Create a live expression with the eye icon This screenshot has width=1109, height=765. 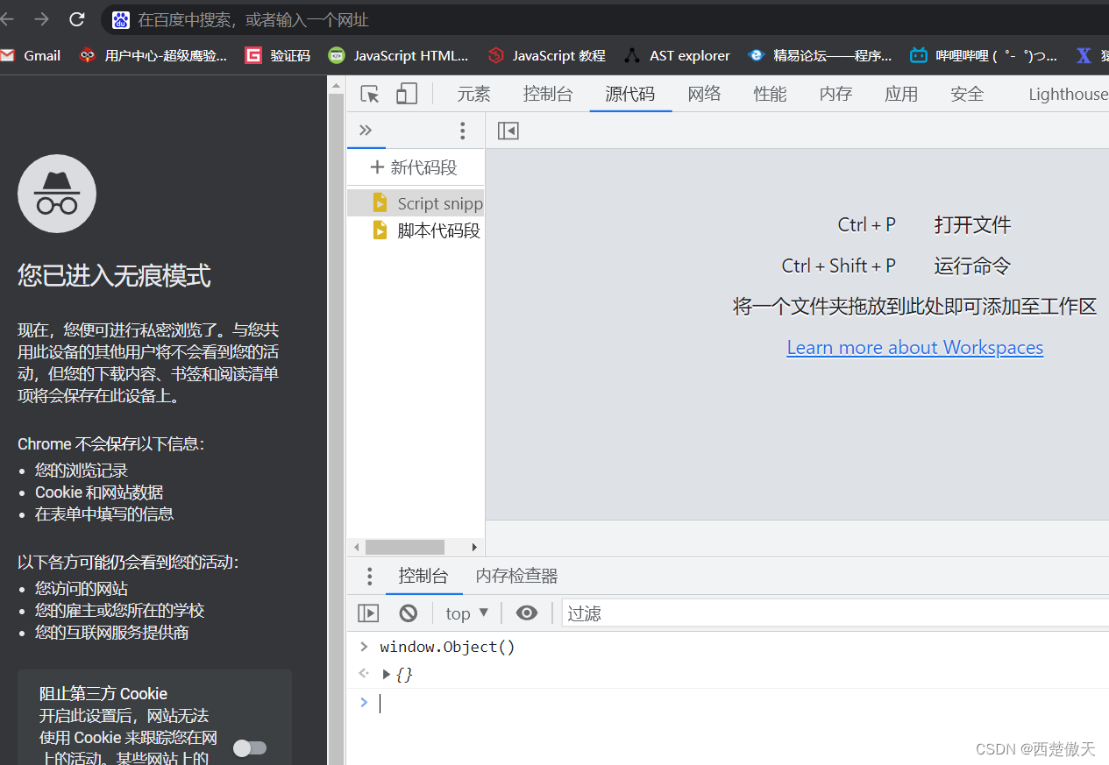[526, 613]
